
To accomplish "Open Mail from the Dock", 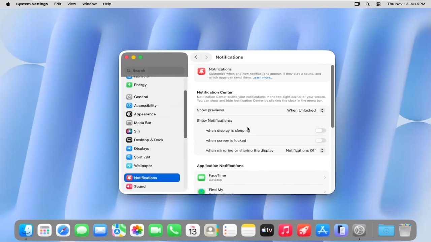I will point(100,230).
